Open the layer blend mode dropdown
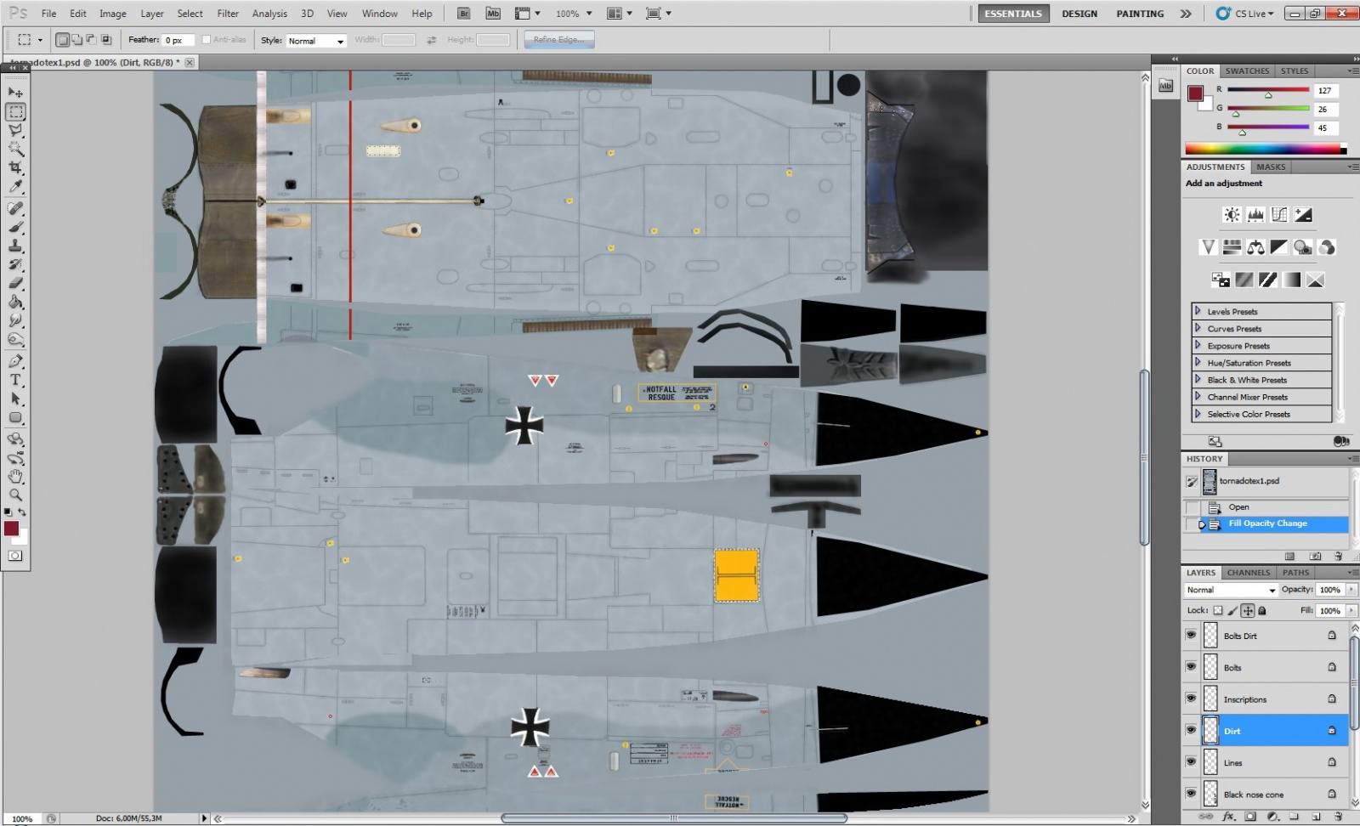Image resolution: width=1360 pixels, height=826 pixels. pyautogui.click(x=1231, y=590)
